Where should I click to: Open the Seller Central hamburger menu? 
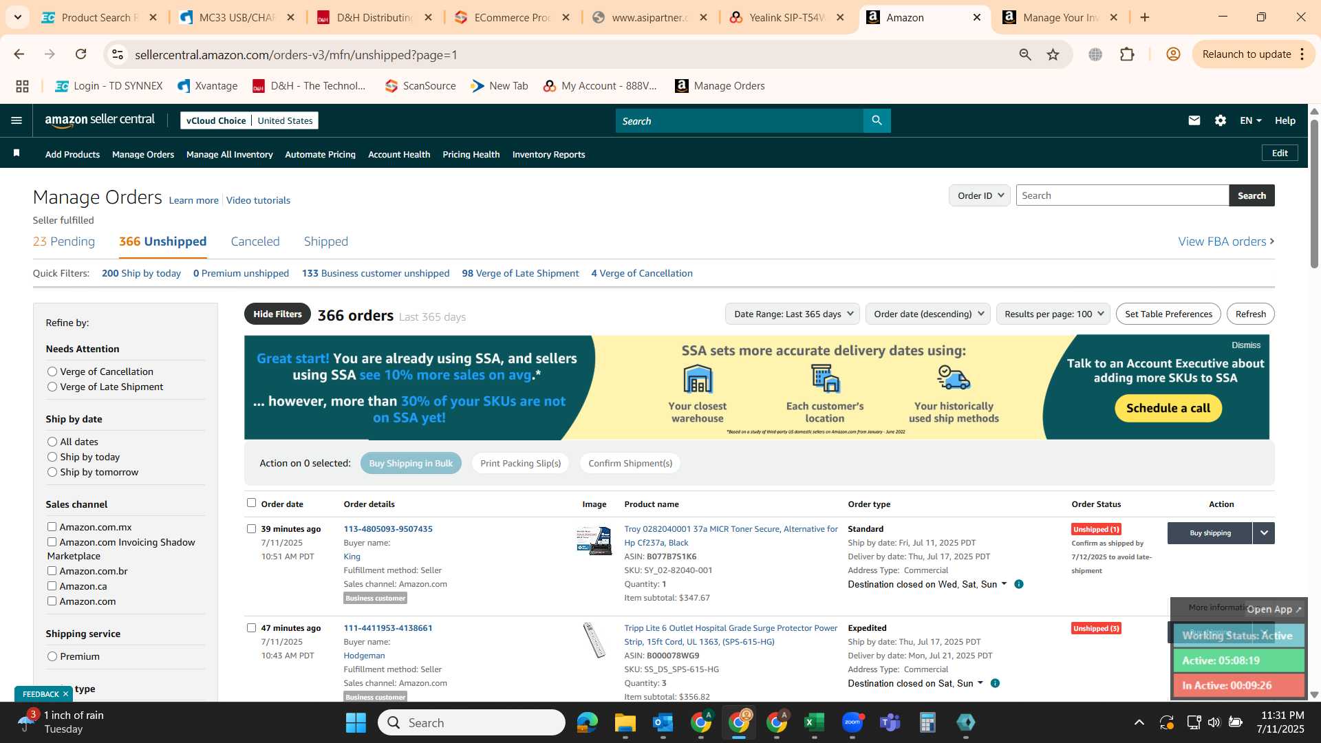(x=17, y=120)
